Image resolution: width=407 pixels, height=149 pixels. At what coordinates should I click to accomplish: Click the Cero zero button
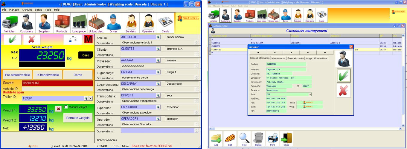86,55
